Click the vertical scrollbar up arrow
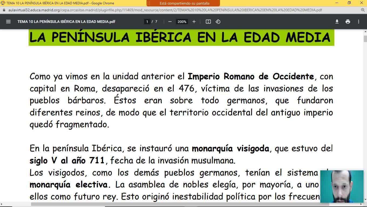 (365, 32)
